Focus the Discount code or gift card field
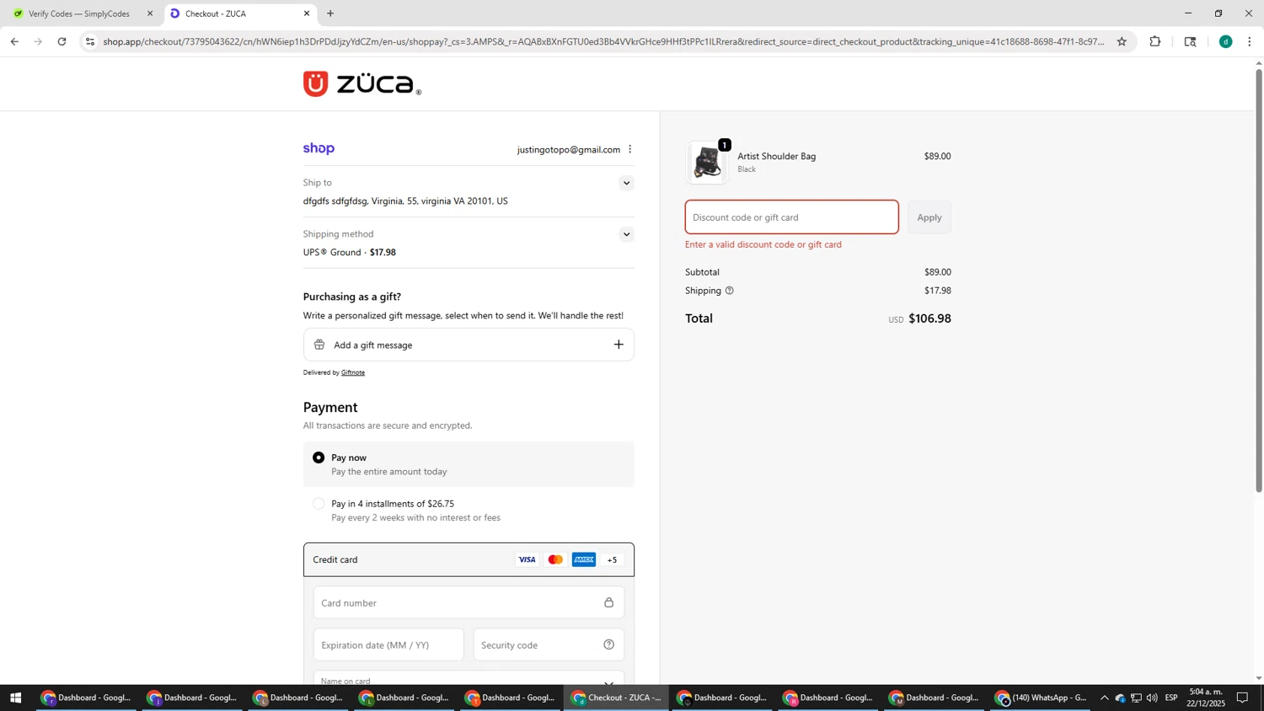Image resolution: width=1264 pixels, height=711 pixels. 791,217
